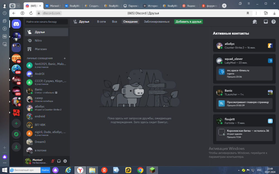The image size is (279, 174).
Task: Open Discord home direct messages icon
Action: pos(16,24)
